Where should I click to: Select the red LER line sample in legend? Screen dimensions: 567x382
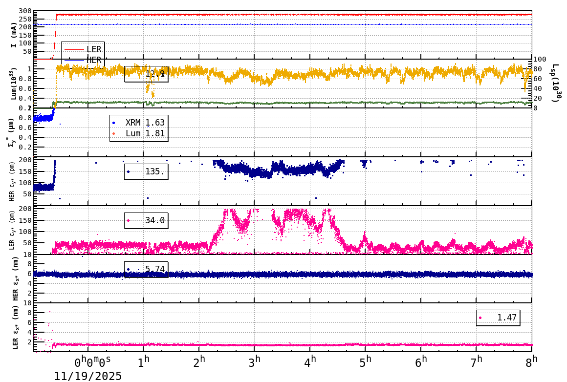point(74,49)
